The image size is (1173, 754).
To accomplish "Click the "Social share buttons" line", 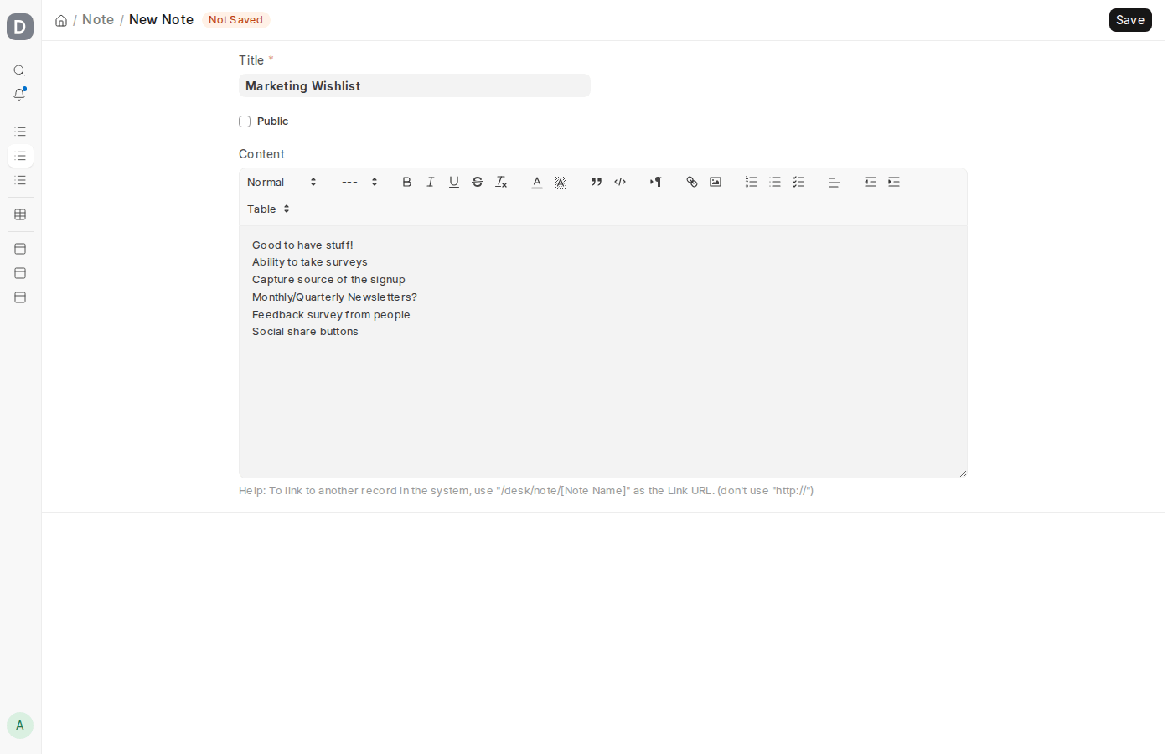I will 305,332.
